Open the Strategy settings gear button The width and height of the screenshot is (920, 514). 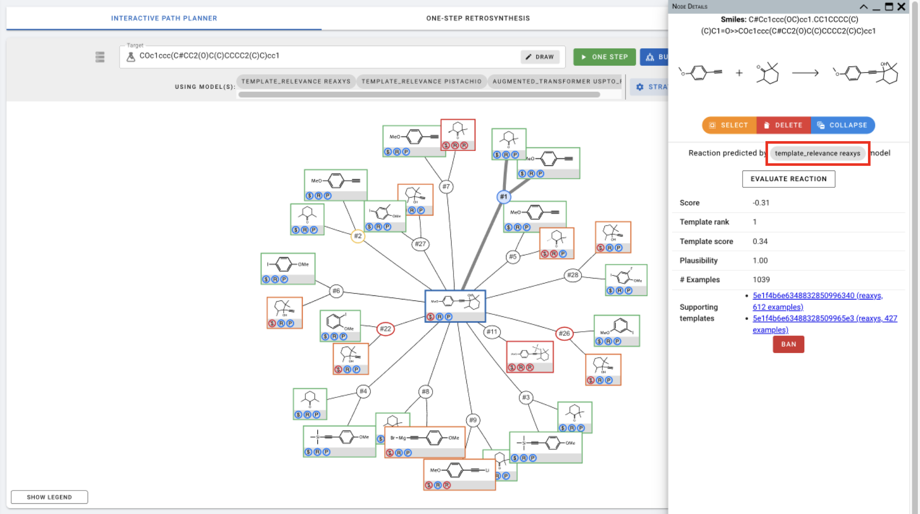(649, 87)
